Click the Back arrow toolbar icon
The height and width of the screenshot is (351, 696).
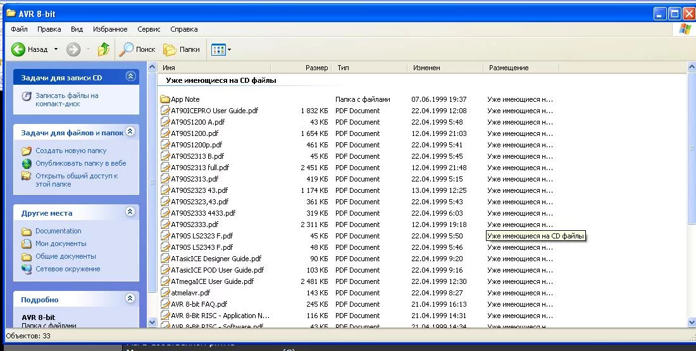pyautogui.click(x=18, y=49)
